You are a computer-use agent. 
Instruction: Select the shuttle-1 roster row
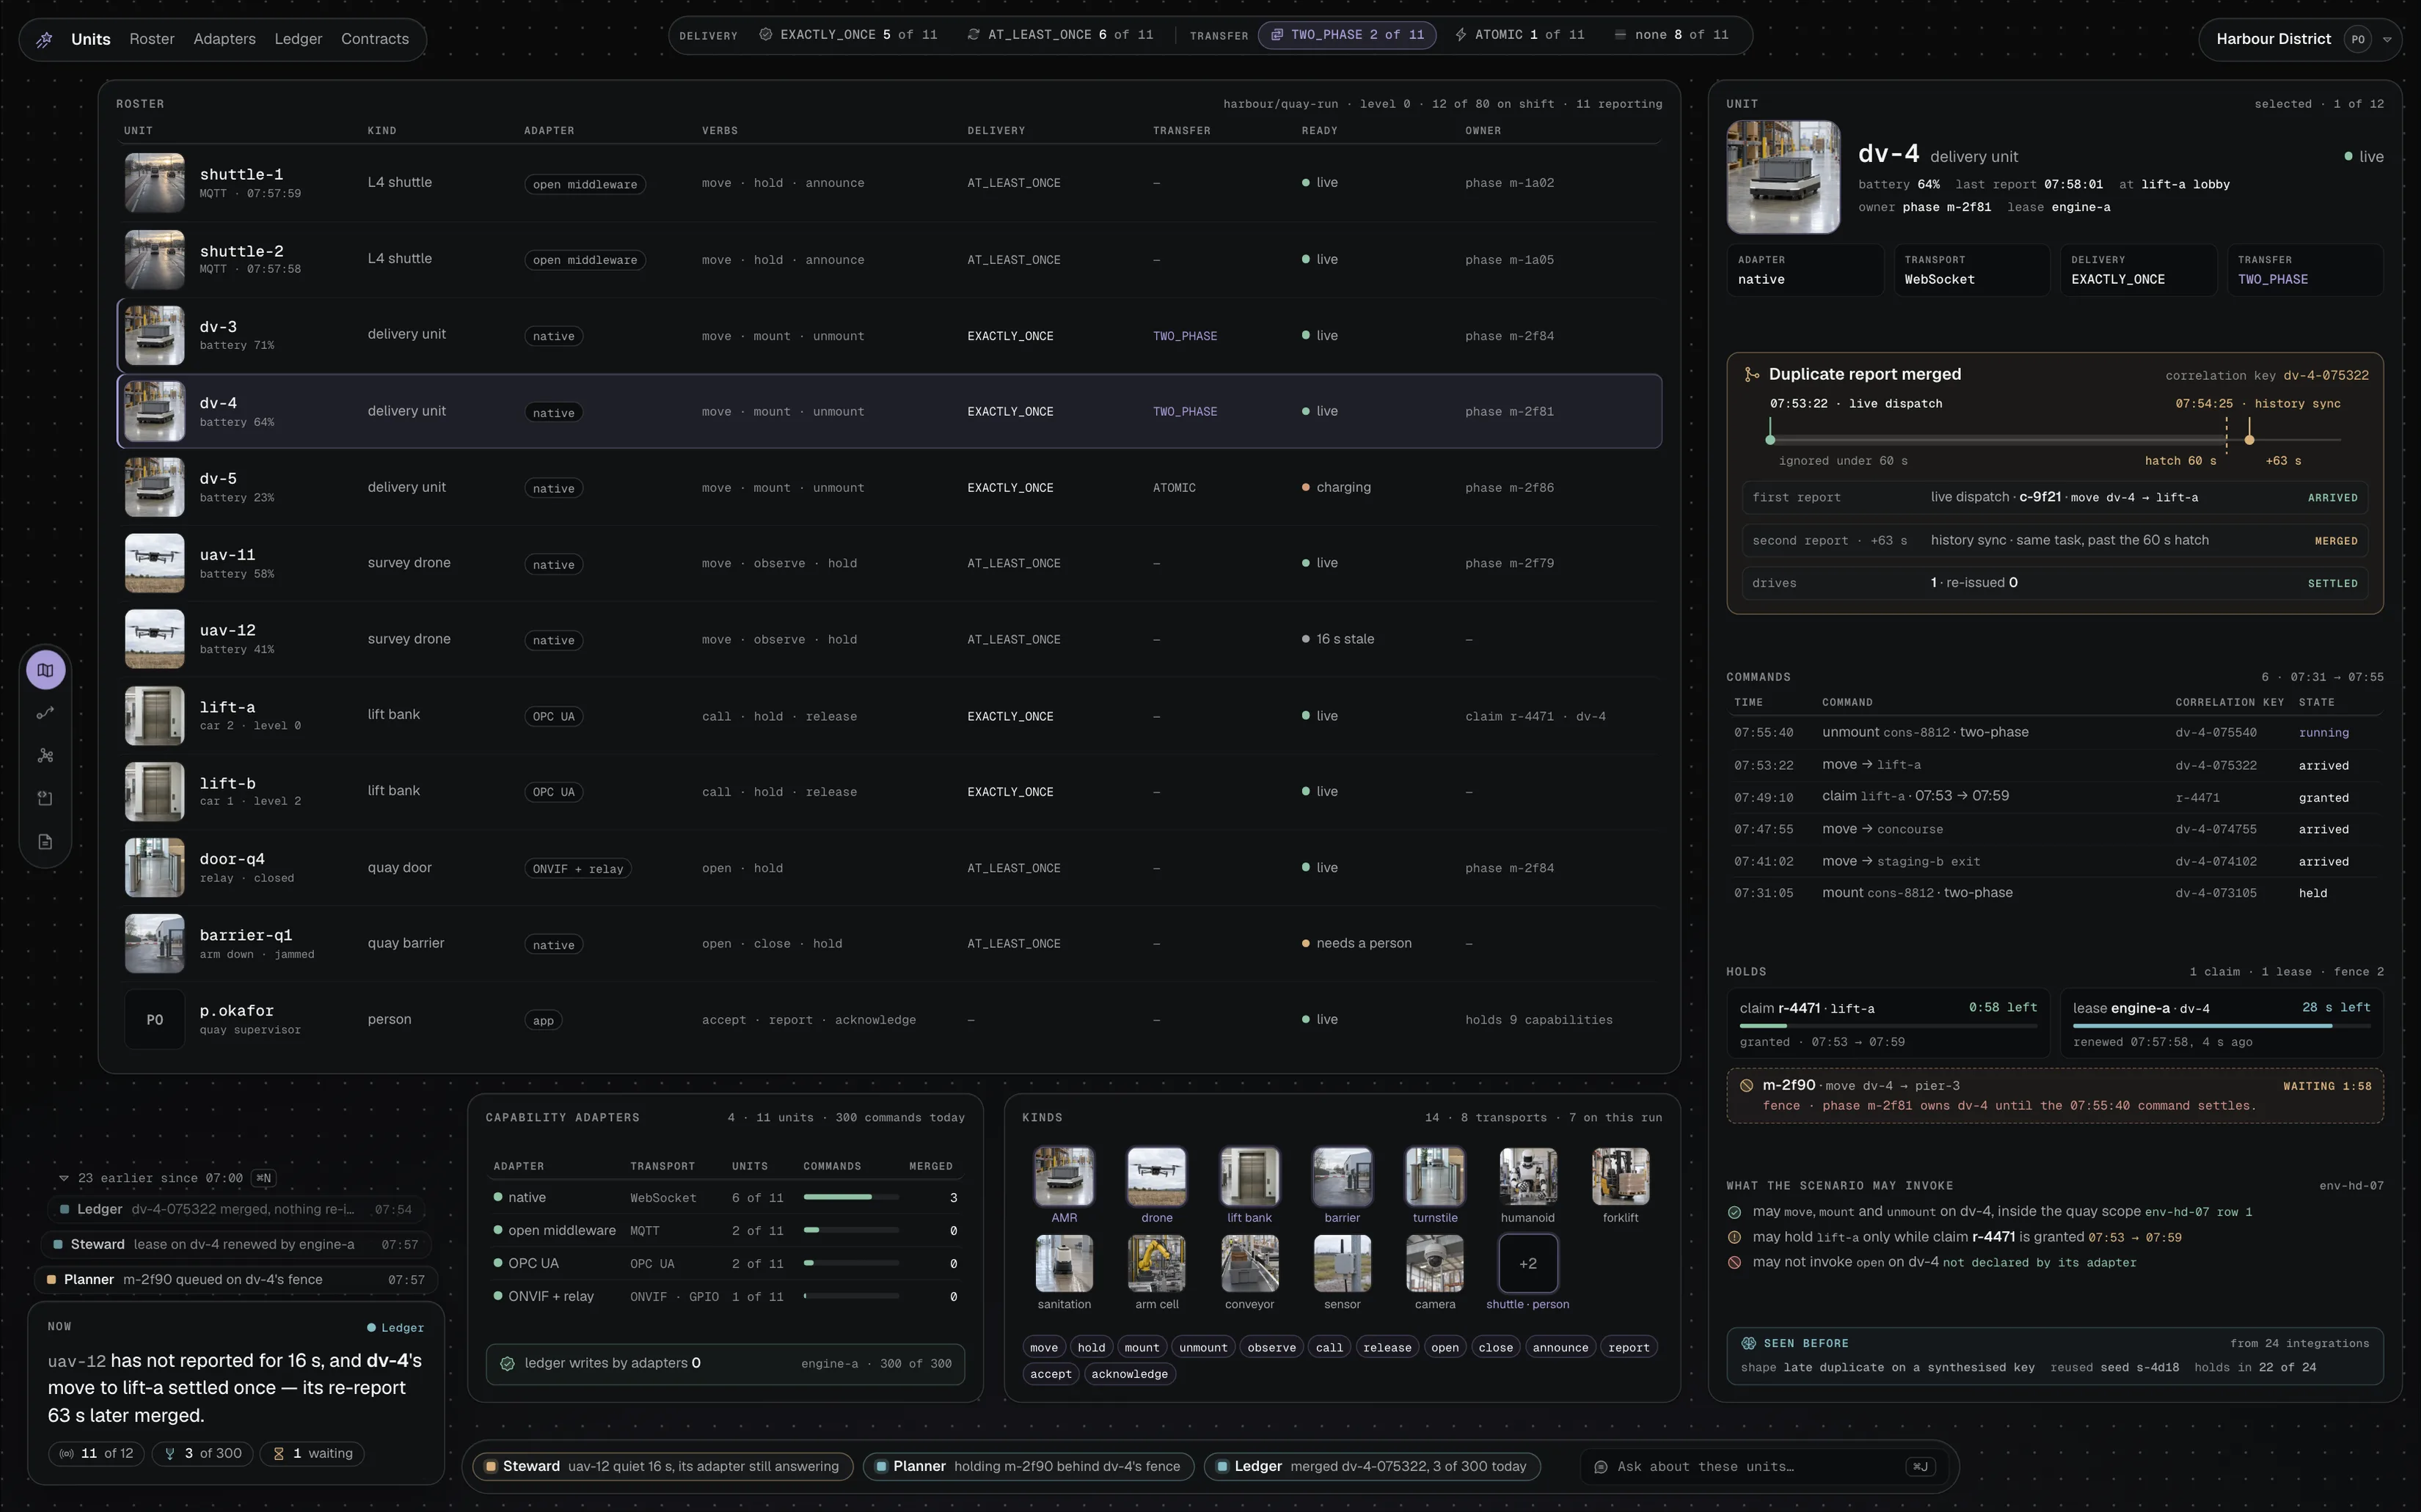click(x=889, y=183)
